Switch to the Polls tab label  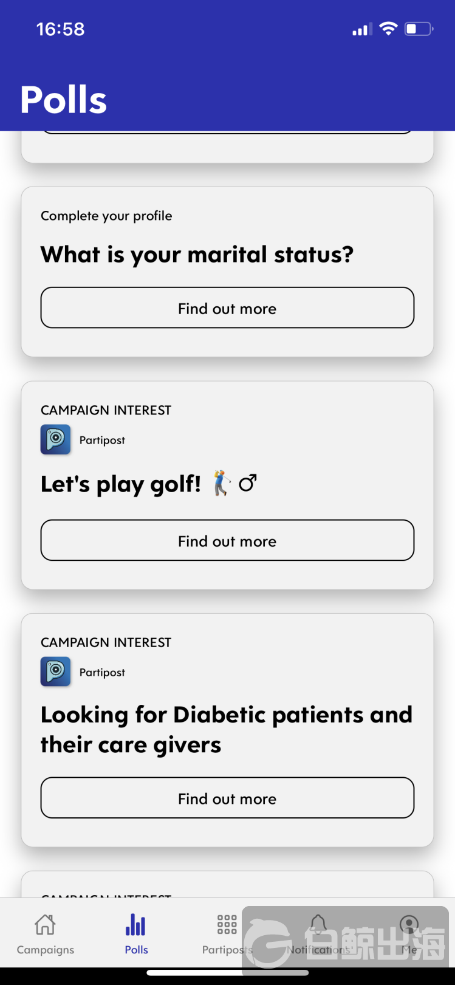136,950
